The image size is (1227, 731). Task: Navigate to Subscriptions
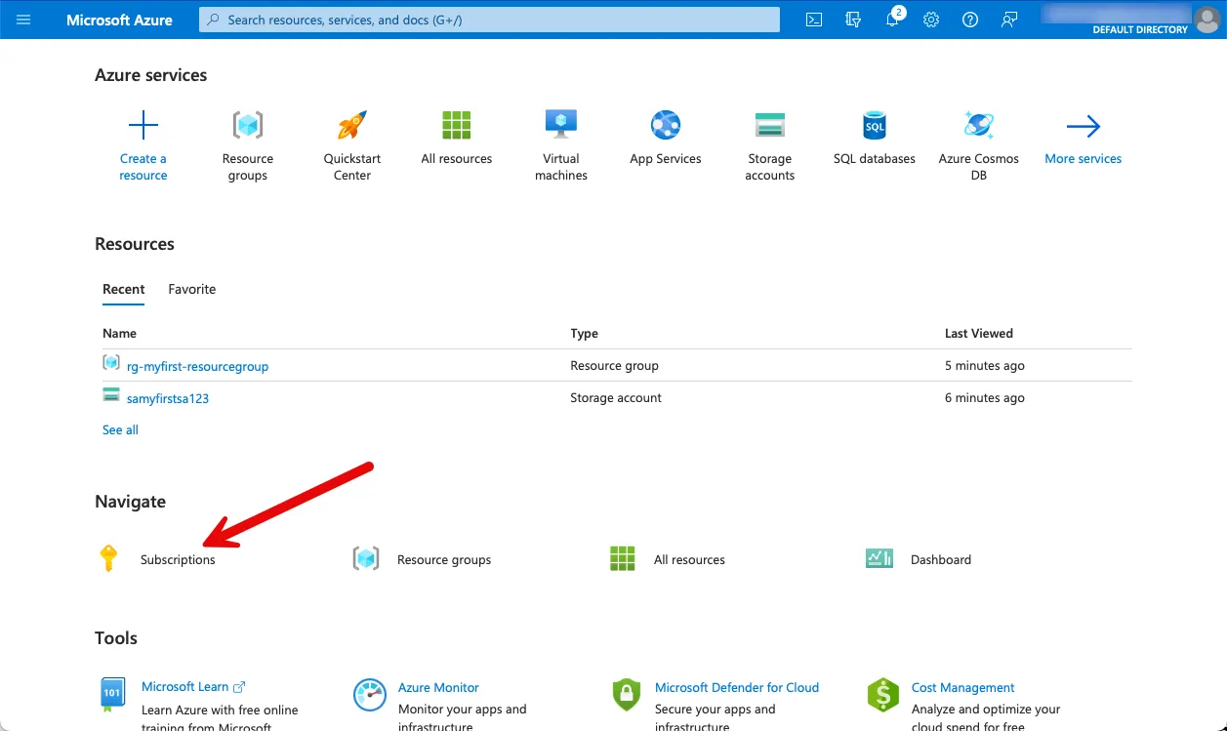tap(178, 560)
